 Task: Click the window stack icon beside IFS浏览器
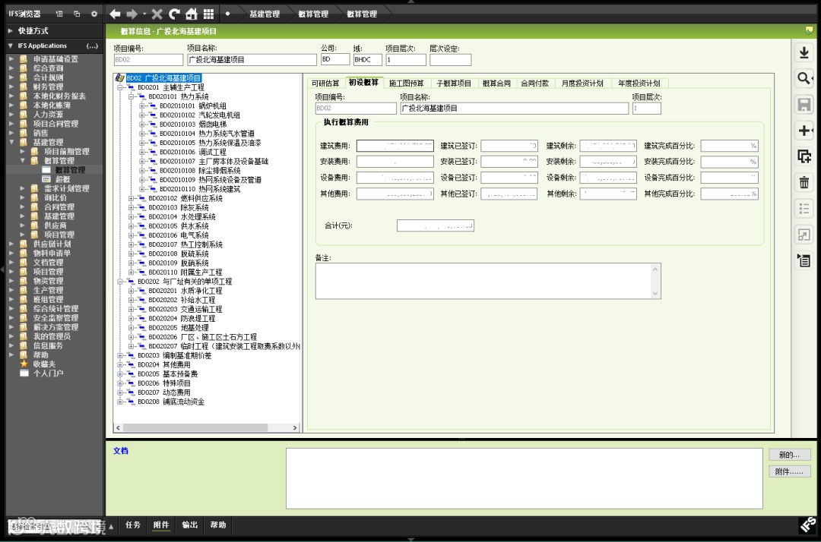click(77, 14)
